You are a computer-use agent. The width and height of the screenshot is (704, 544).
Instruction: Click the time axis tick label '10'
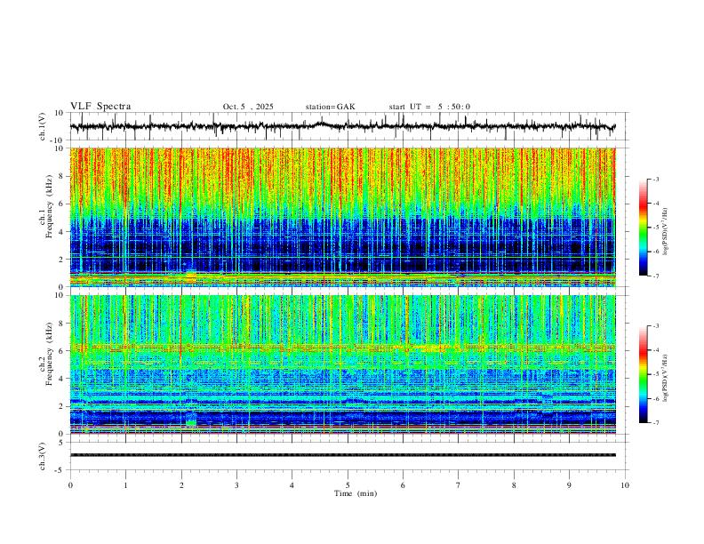(x=625, y=485)
